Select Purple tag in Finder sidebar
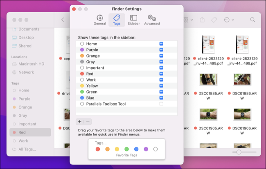Screen dimensions: 266x169 point(30,99)
